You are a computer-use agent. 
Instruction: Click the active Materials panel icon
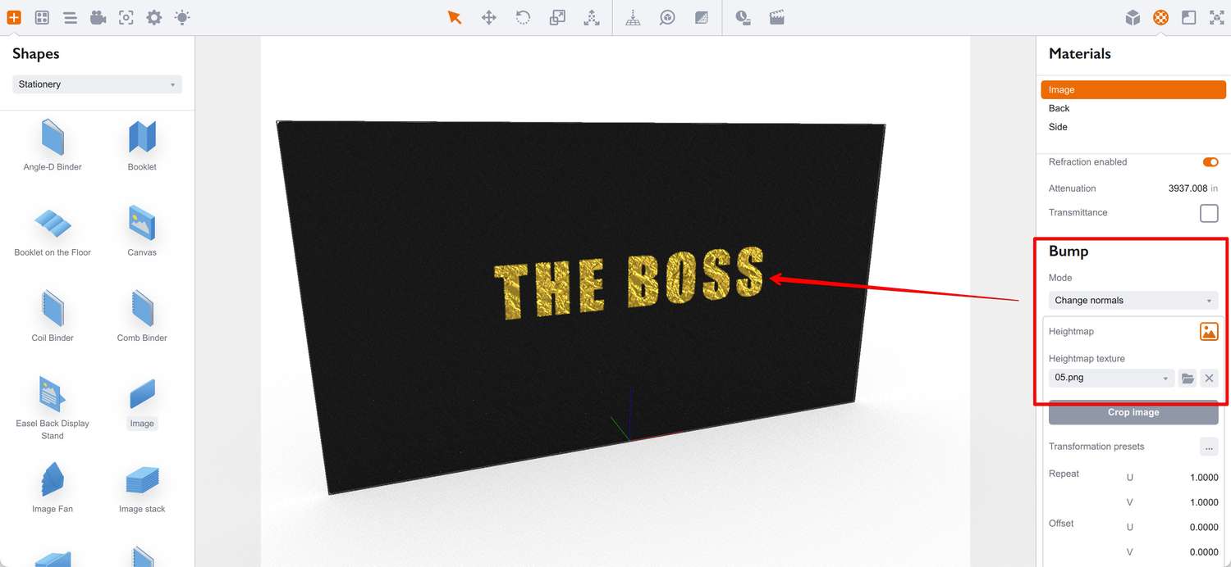pos(1160,17)
